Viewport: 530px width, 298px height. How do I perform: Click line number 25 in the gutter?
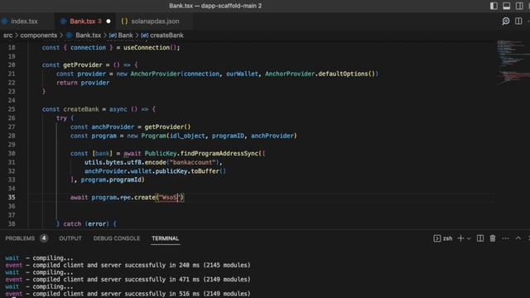tap(12, 109)
